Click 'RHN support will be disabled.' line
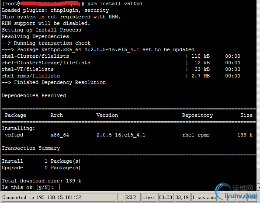Image resolution: width=260 pixels, height=203 pixels. (46, 23)
